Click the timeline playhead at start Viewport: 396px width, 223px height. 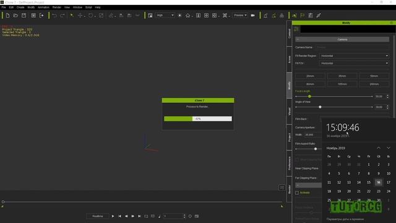3,202
